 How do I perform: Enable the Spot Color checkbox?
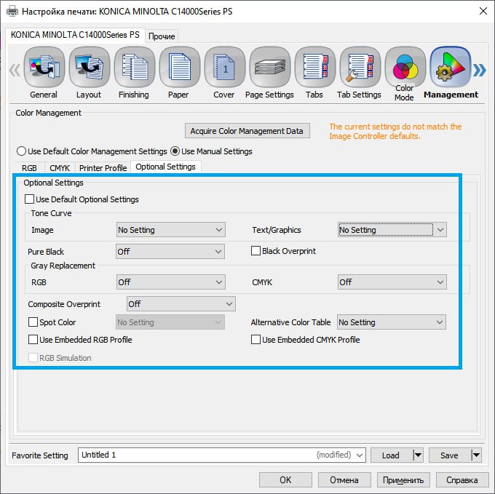[33, 322]
